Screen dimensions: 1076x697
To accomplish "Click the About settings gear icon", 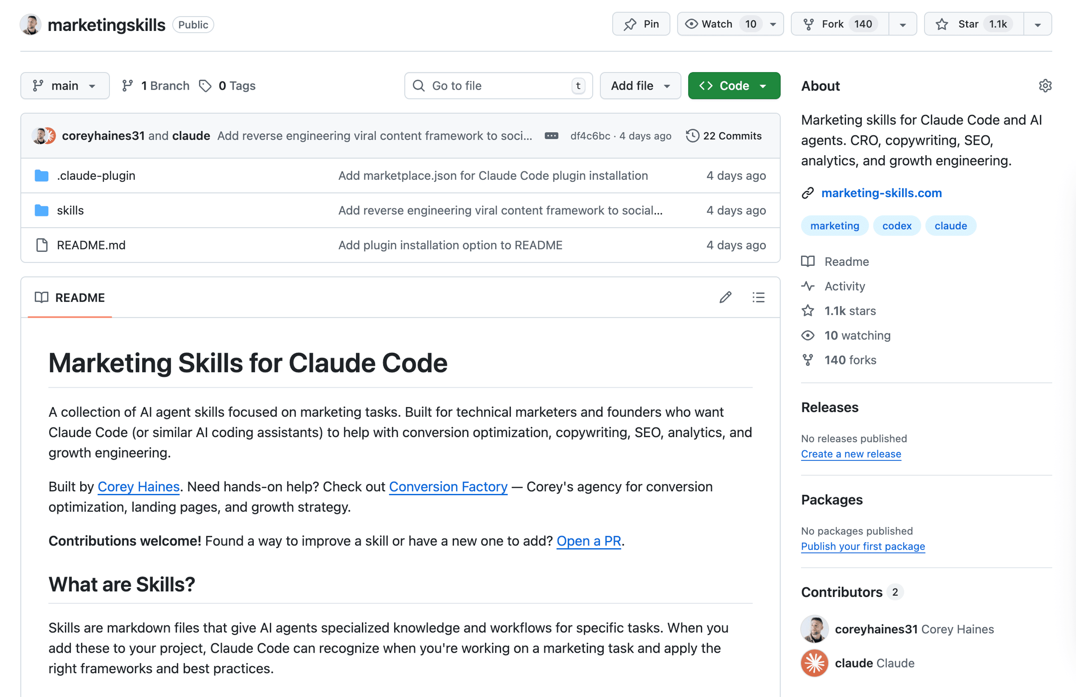I will (x=1045, y=86).
